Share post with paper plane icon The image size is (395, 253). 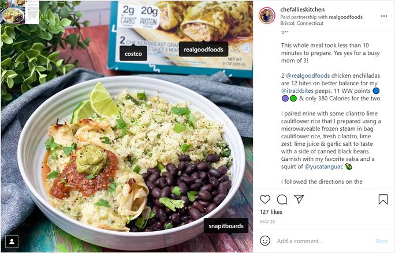coord(299,199)
